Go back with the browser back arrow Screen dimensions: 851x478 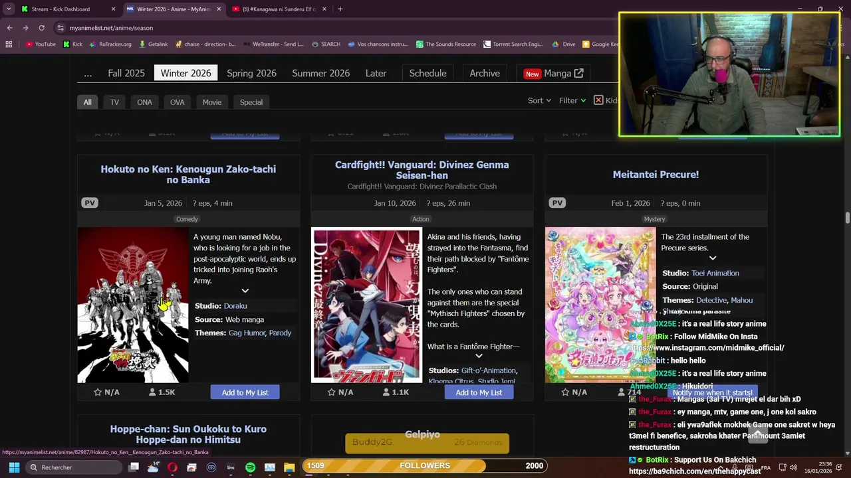(9, 28)
